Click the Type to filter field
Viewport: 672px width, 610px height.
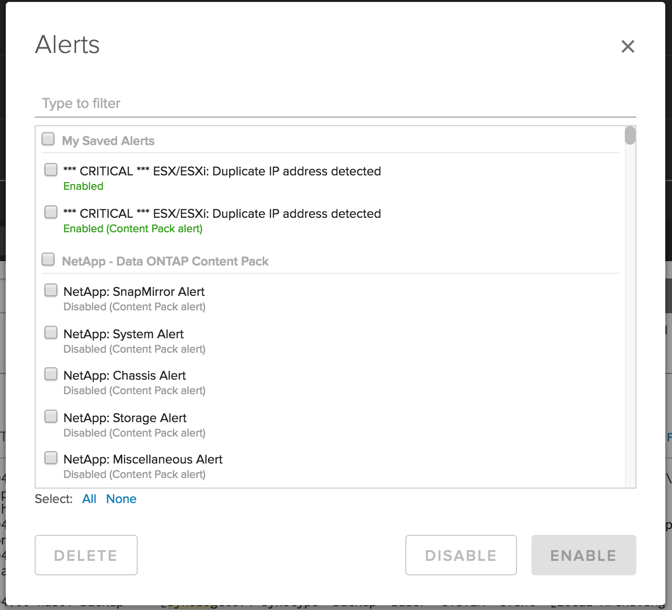click(335, 104)
